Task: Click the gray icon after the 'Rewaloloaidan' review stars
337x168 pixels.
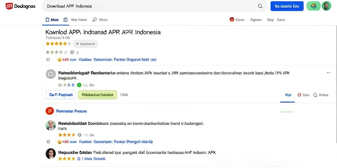Action: coord(79,135)
